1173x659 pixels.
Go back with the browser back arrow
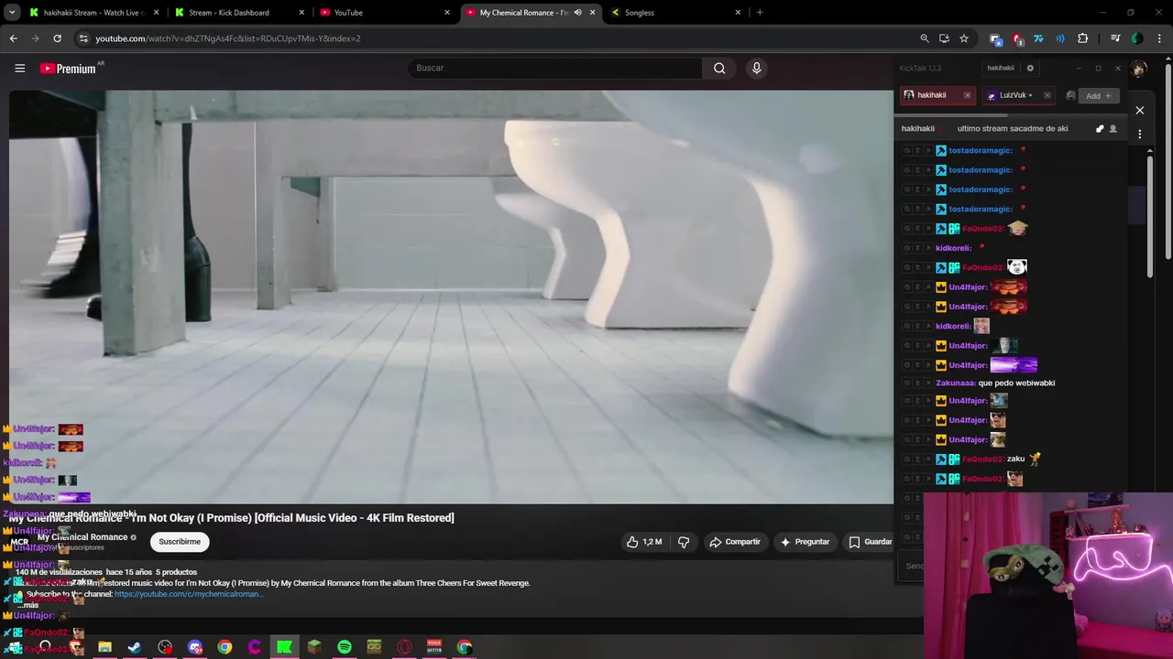(13, 38)
